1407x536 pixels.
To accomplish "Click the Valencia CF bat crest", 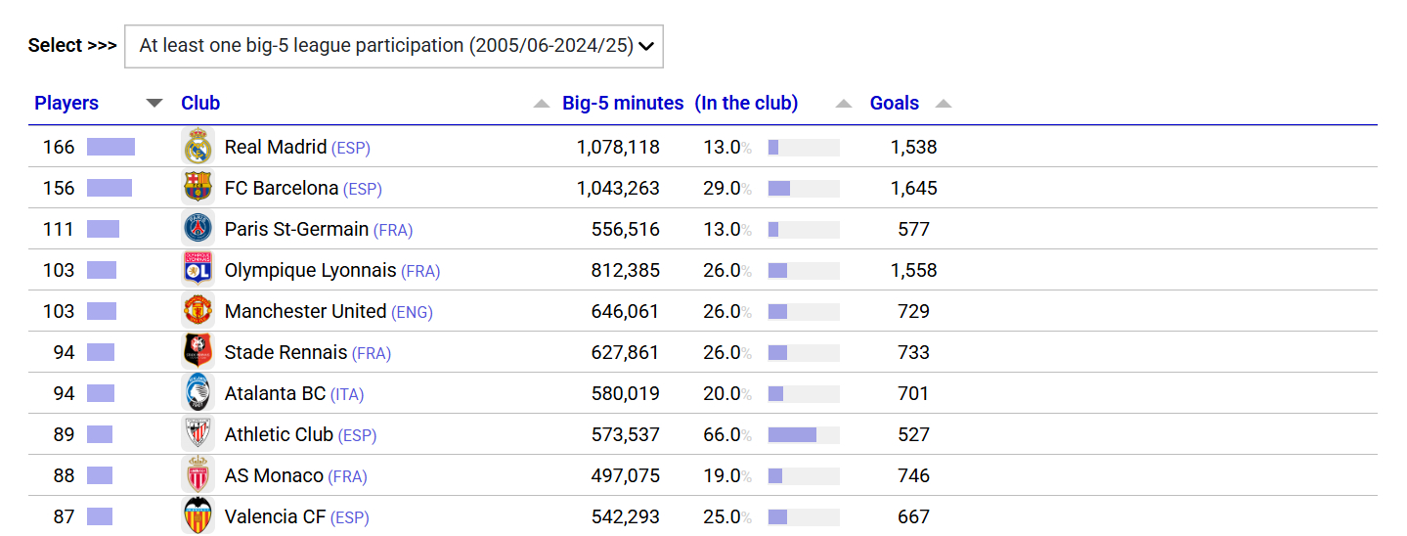I will [198, 515].
